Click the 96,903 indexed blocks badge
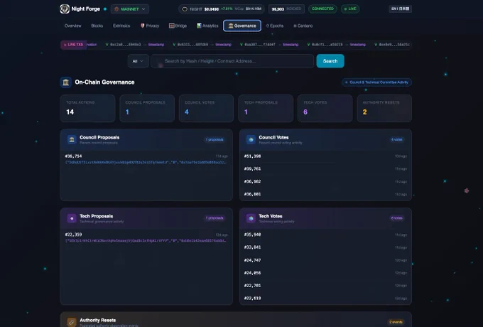The image size is (483, 327). click(x=286, y=9)
